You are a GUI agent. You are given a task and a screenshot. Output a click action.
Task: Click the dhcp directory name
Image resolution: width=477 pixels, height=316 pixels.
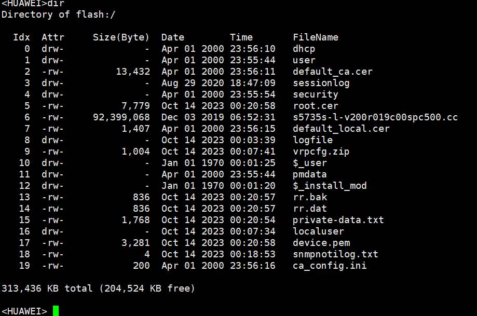304,49
